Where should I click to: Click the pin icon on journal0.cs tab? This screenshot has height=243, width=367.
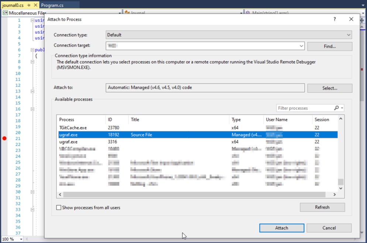tap(28, 6)
